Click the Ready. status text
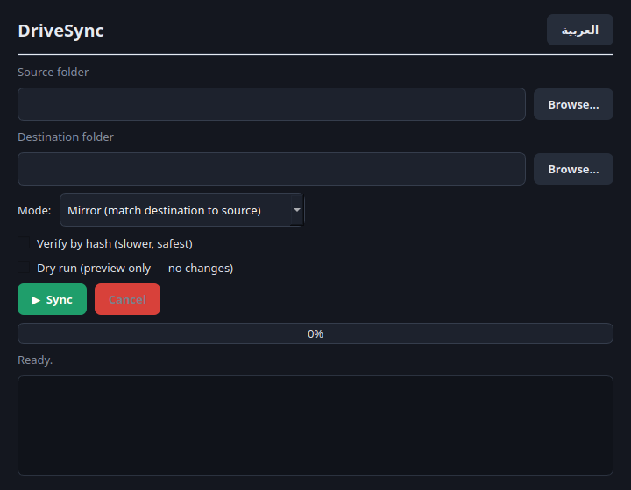The height and width of the screenshot is (490, 631). point(35,360)
